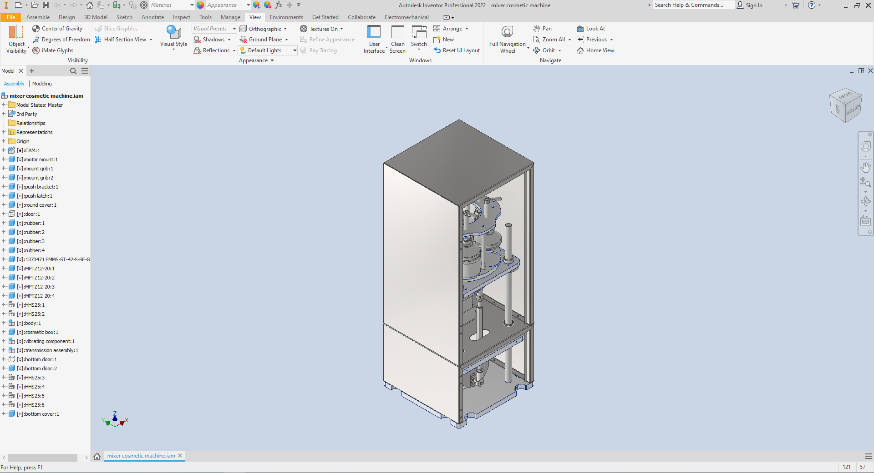Image resolution: width=874 pixels, height=473 pixels.
Task: Click New window button
Action: [x=444, y=40]
